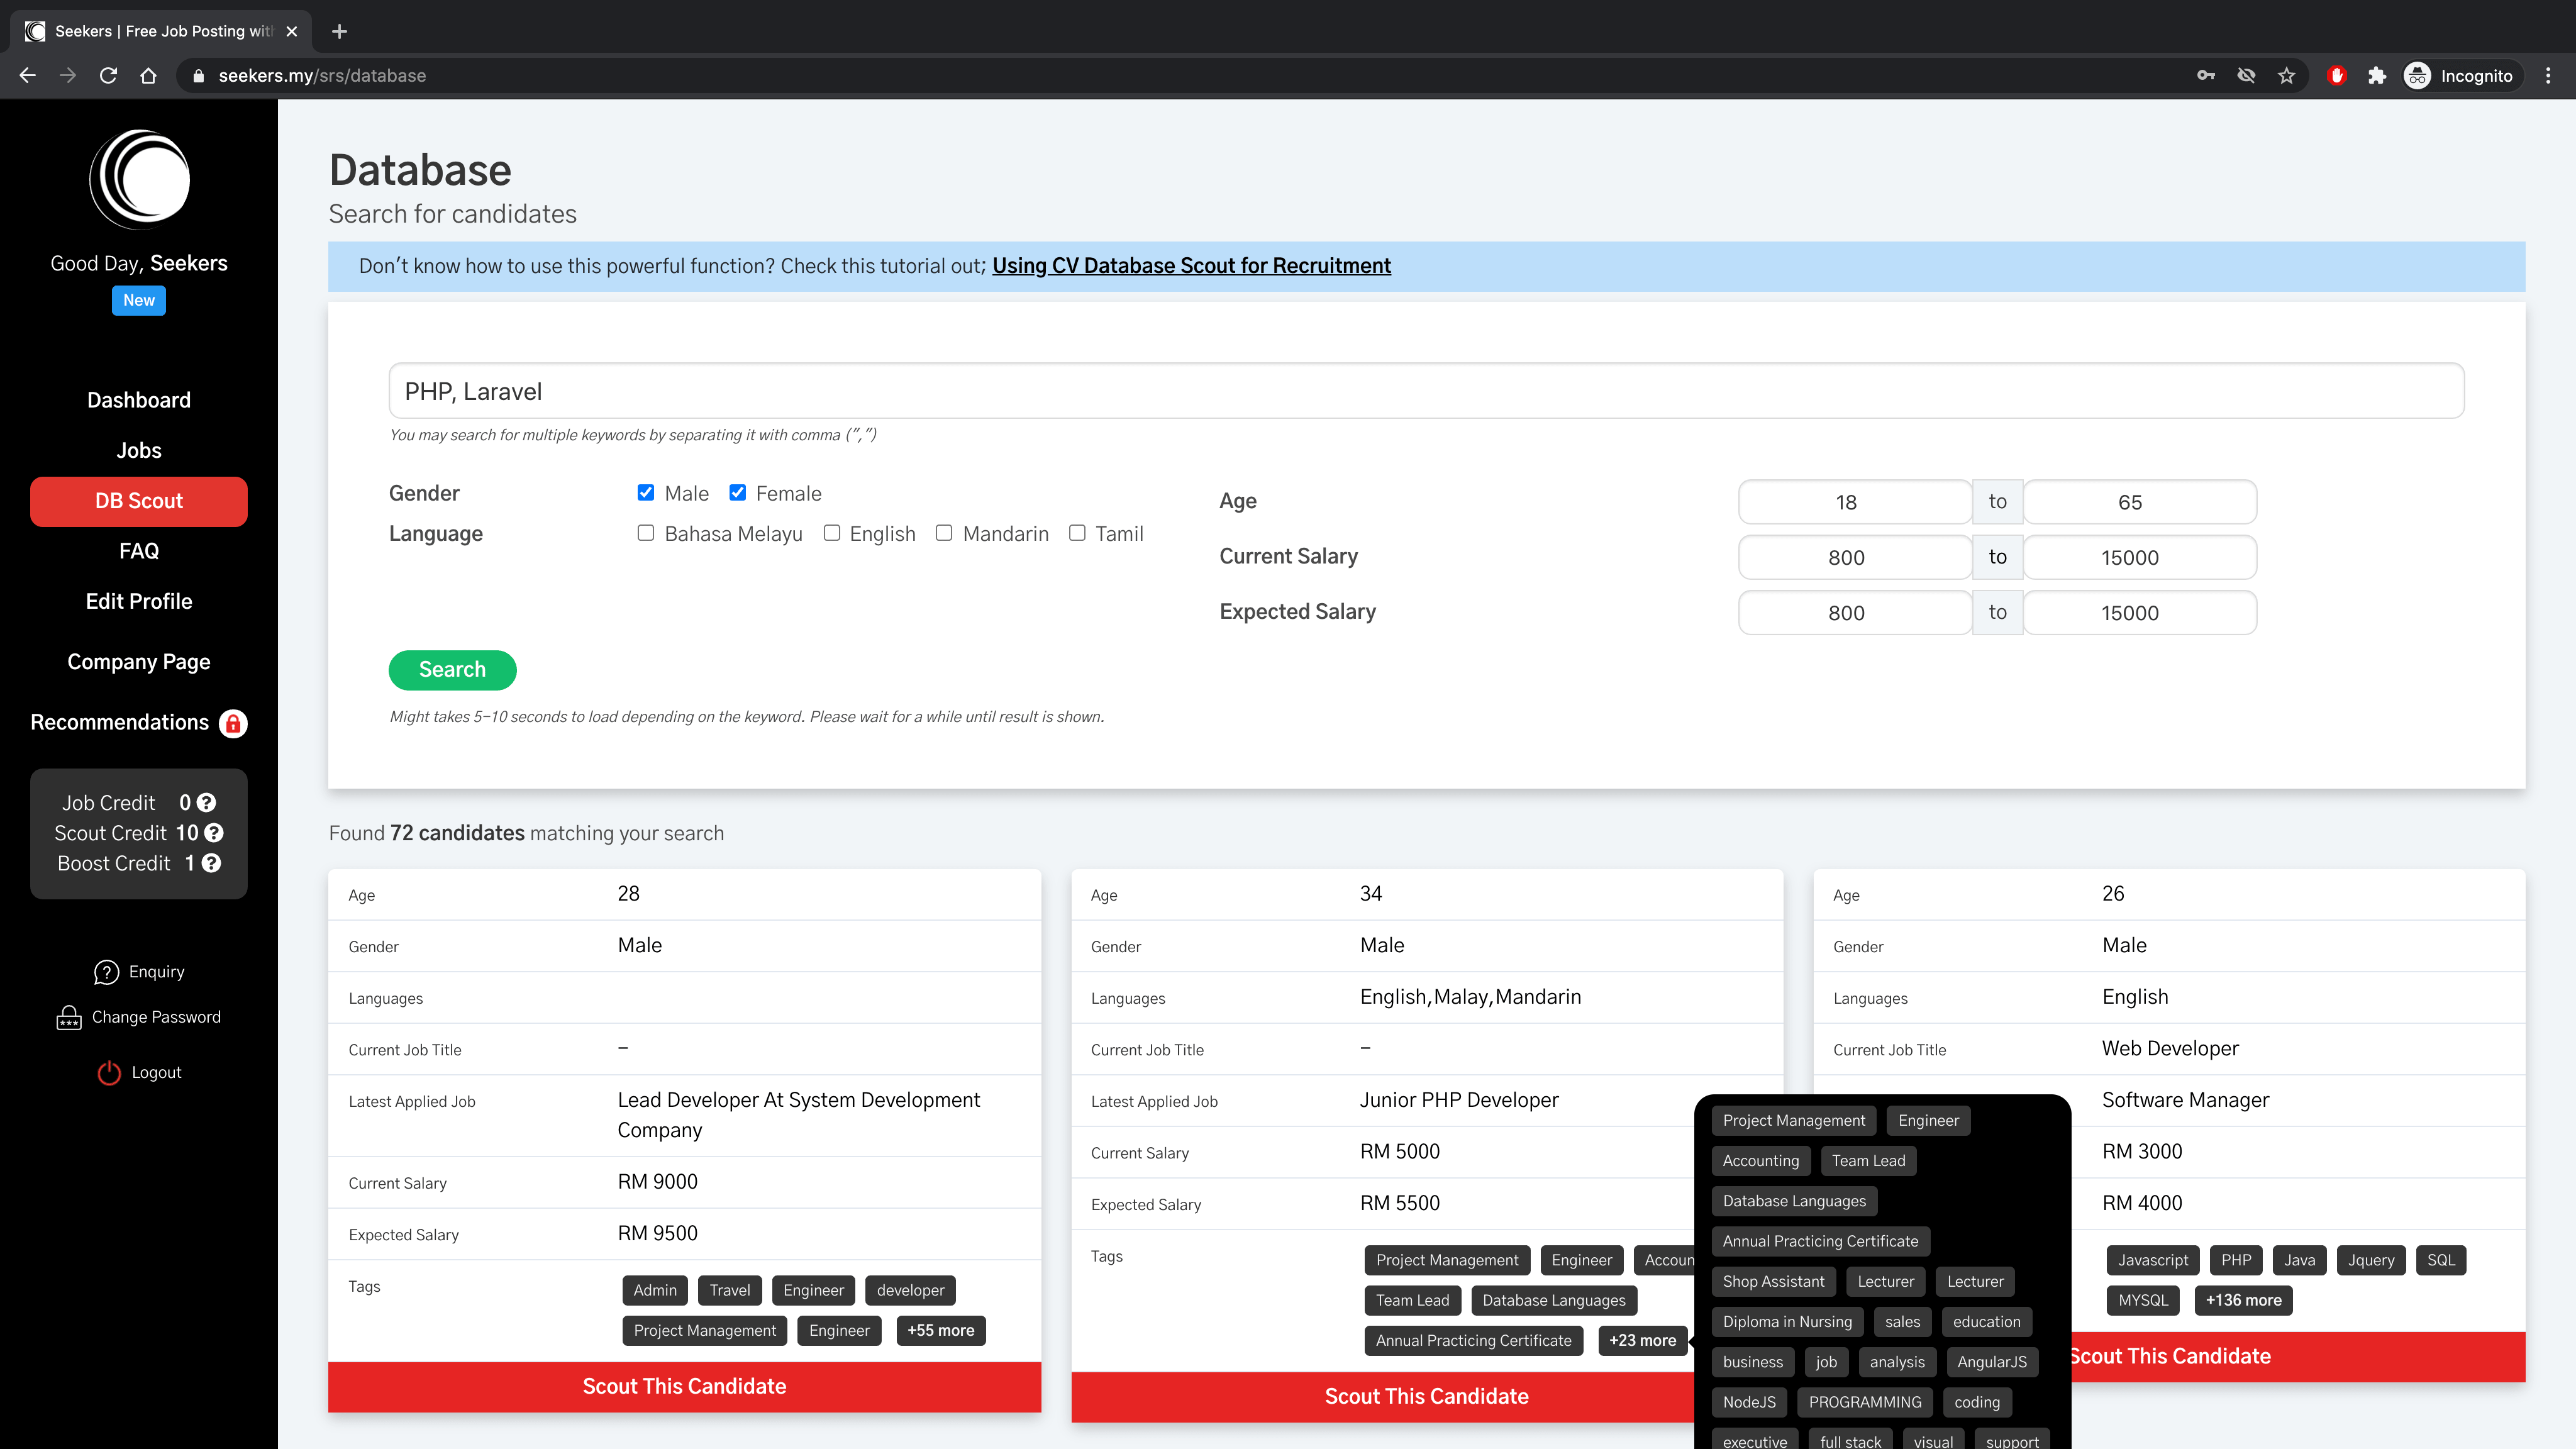Show help for Job Credit

pyautogui.click(x=206, y=803)
